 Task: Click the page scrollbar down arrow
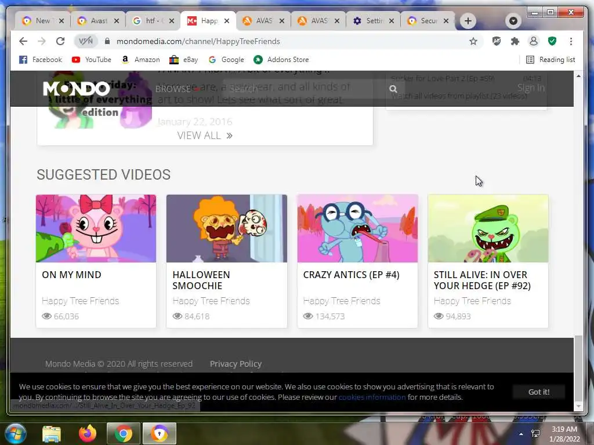[578, 406]
